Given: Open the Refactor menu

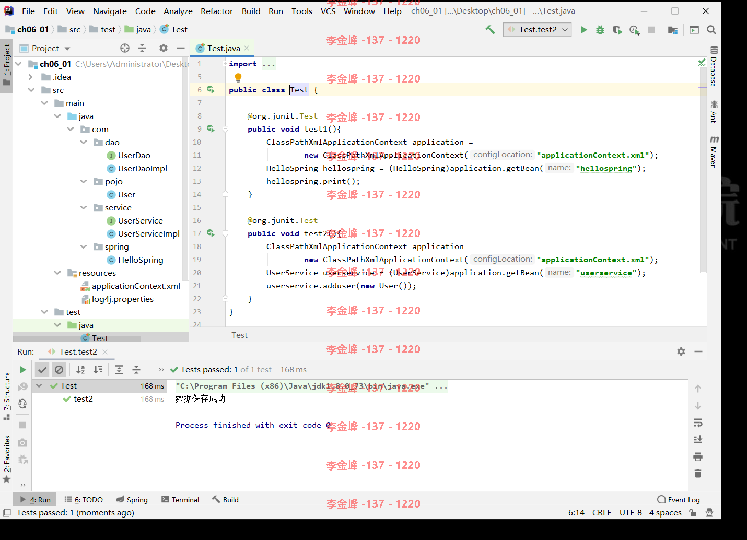Looking at the screenshot, I should point(216,11).
